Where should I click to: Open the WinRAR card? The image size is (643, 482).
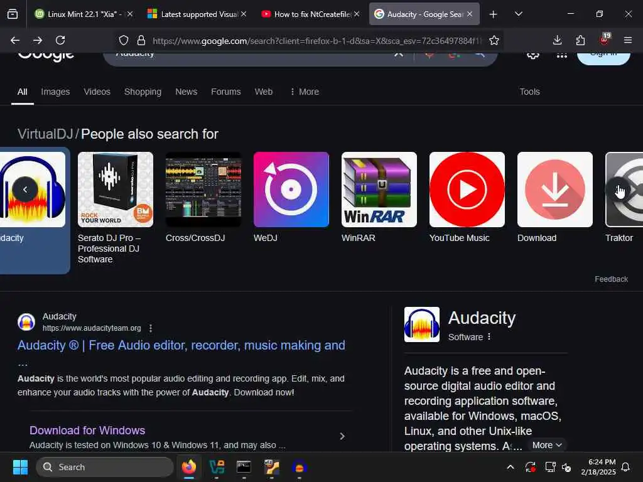coord(379,196)
